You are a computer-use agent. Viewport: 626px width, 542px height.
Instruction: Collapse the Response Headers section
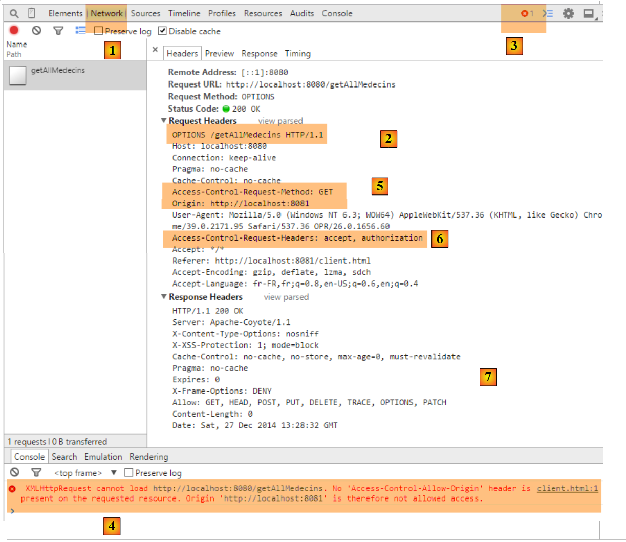164,297
